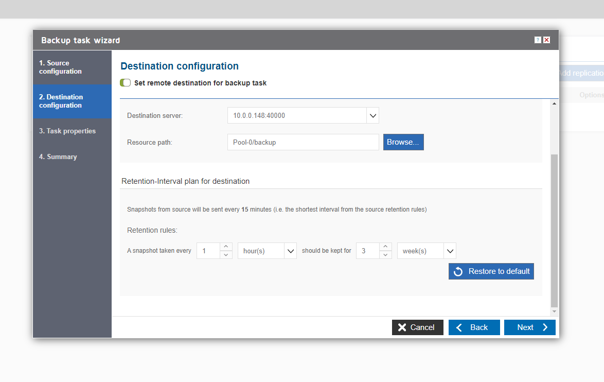Decrease the snapshot taken every value
Viewport: 604px width, 382px height.
tap(226, 255)
